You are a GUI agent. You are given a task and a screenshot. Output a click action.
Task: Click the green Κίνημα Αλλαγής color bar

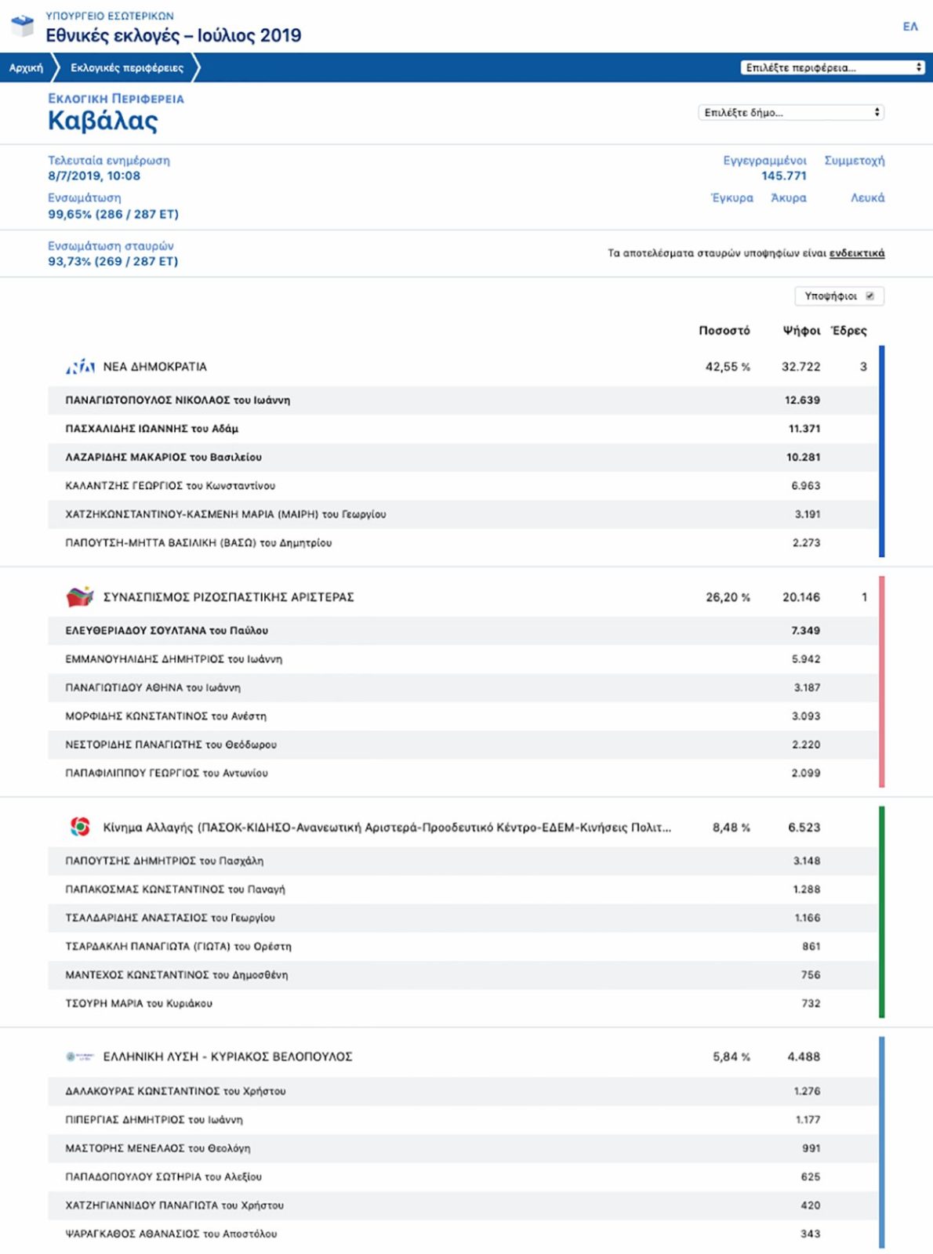click(882, 912)
